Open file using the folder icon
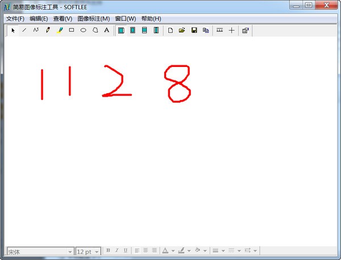Viewport: 341px width, 260px height. (182, 30)
